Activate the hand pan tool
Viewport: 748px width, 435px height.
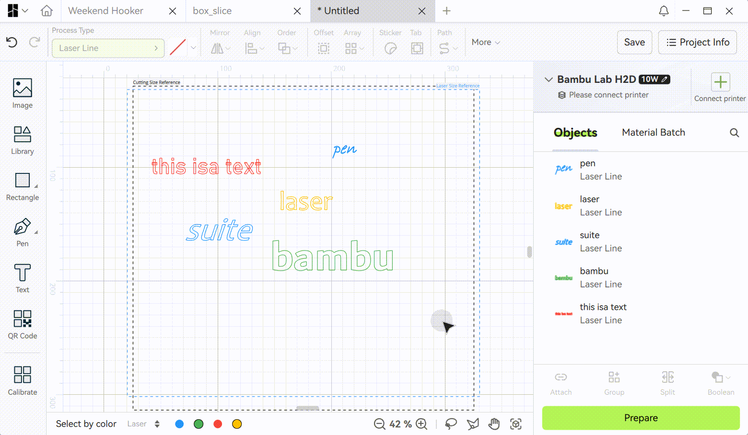[494, 424]
